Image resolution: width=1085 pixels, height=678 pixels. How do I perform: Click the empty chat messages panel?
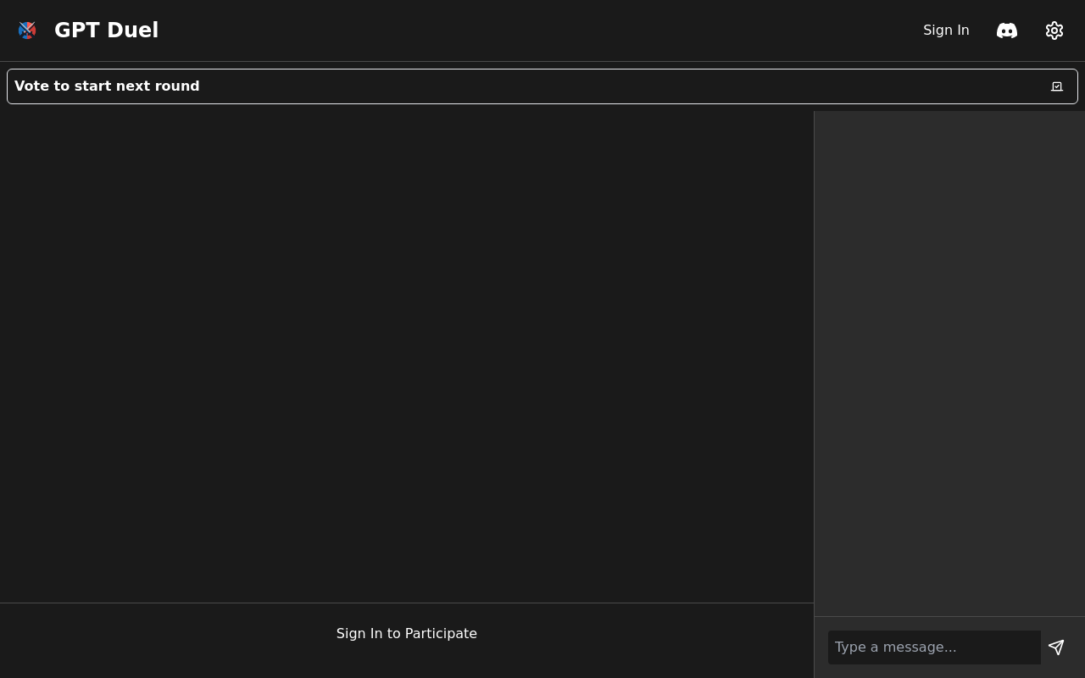pyautogui.click(x=949, y=363)
